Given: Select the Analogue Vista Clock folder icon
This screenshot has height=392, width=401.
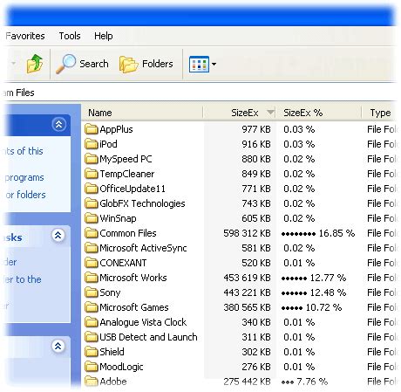Looking at the screenshot, I should click(x=92, y=322).
